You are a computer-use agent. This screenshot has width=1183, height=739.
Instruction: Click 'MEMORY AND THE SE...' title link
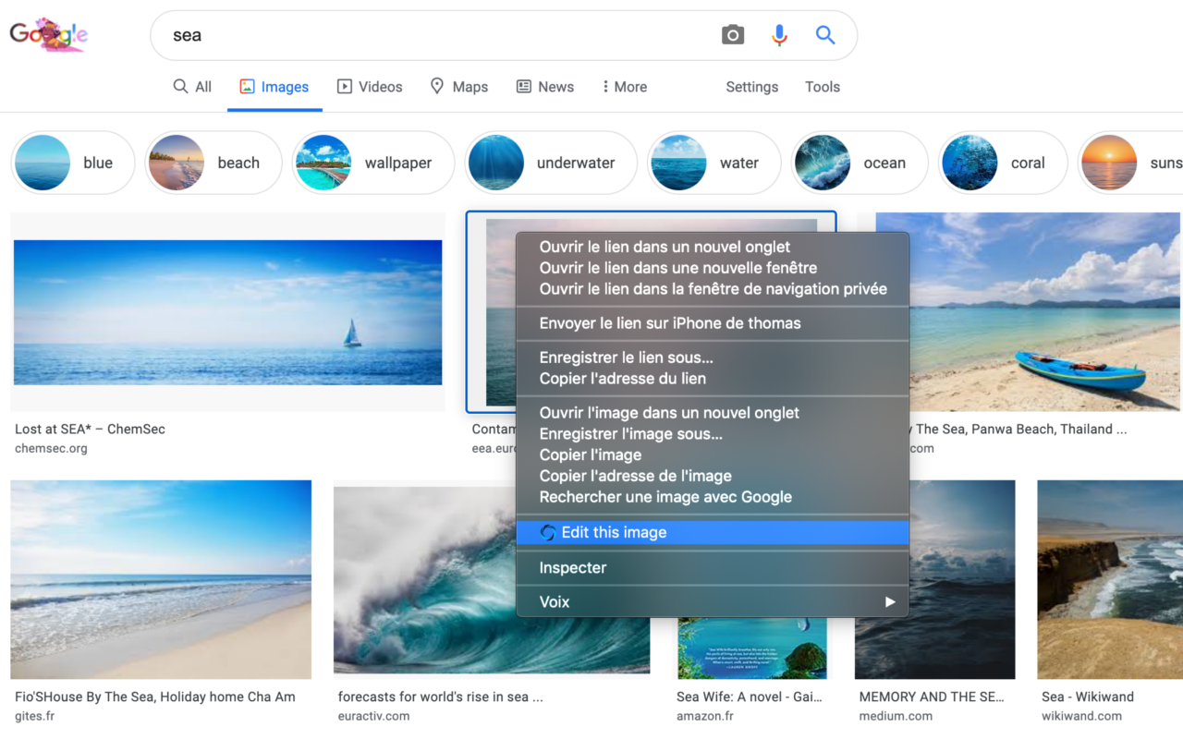click(932, 697)
